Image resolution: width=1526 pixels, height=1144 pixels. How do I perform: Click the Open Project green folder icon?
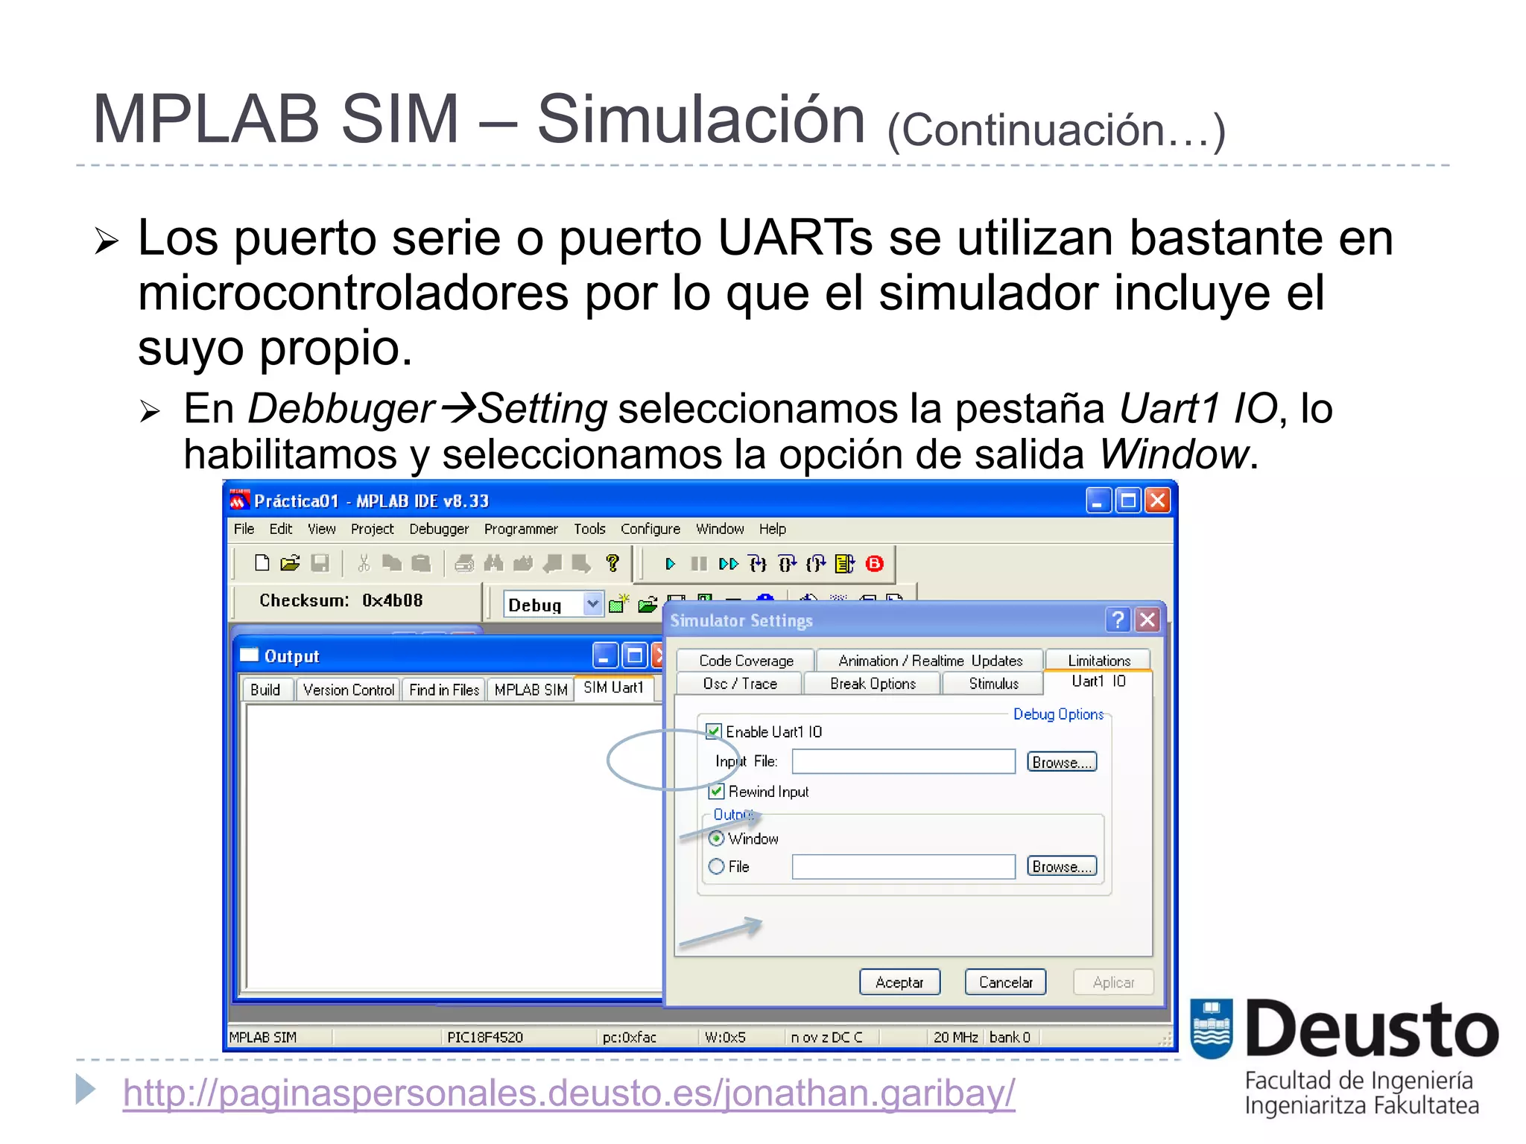coord(648,604)
